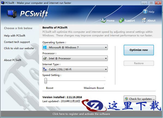Click the Home house icon
The height and width of the screenshot is (118, 163).
click(103, 20)
